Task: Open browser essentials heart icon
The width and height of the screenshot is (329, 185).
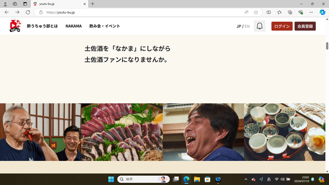Action: (x=301, y=12)
